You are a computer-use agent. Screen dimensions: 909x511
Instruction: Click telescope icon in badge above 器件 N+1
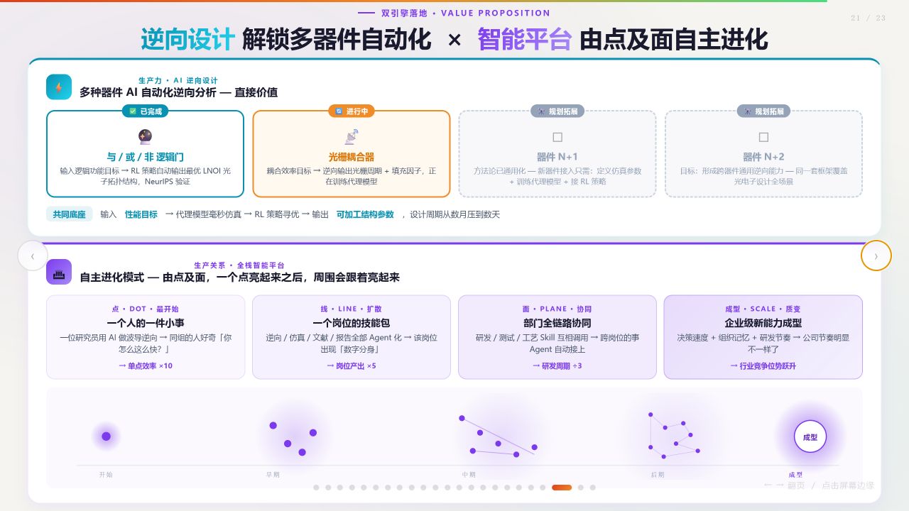pyautogui.click(x=541, y=111)
